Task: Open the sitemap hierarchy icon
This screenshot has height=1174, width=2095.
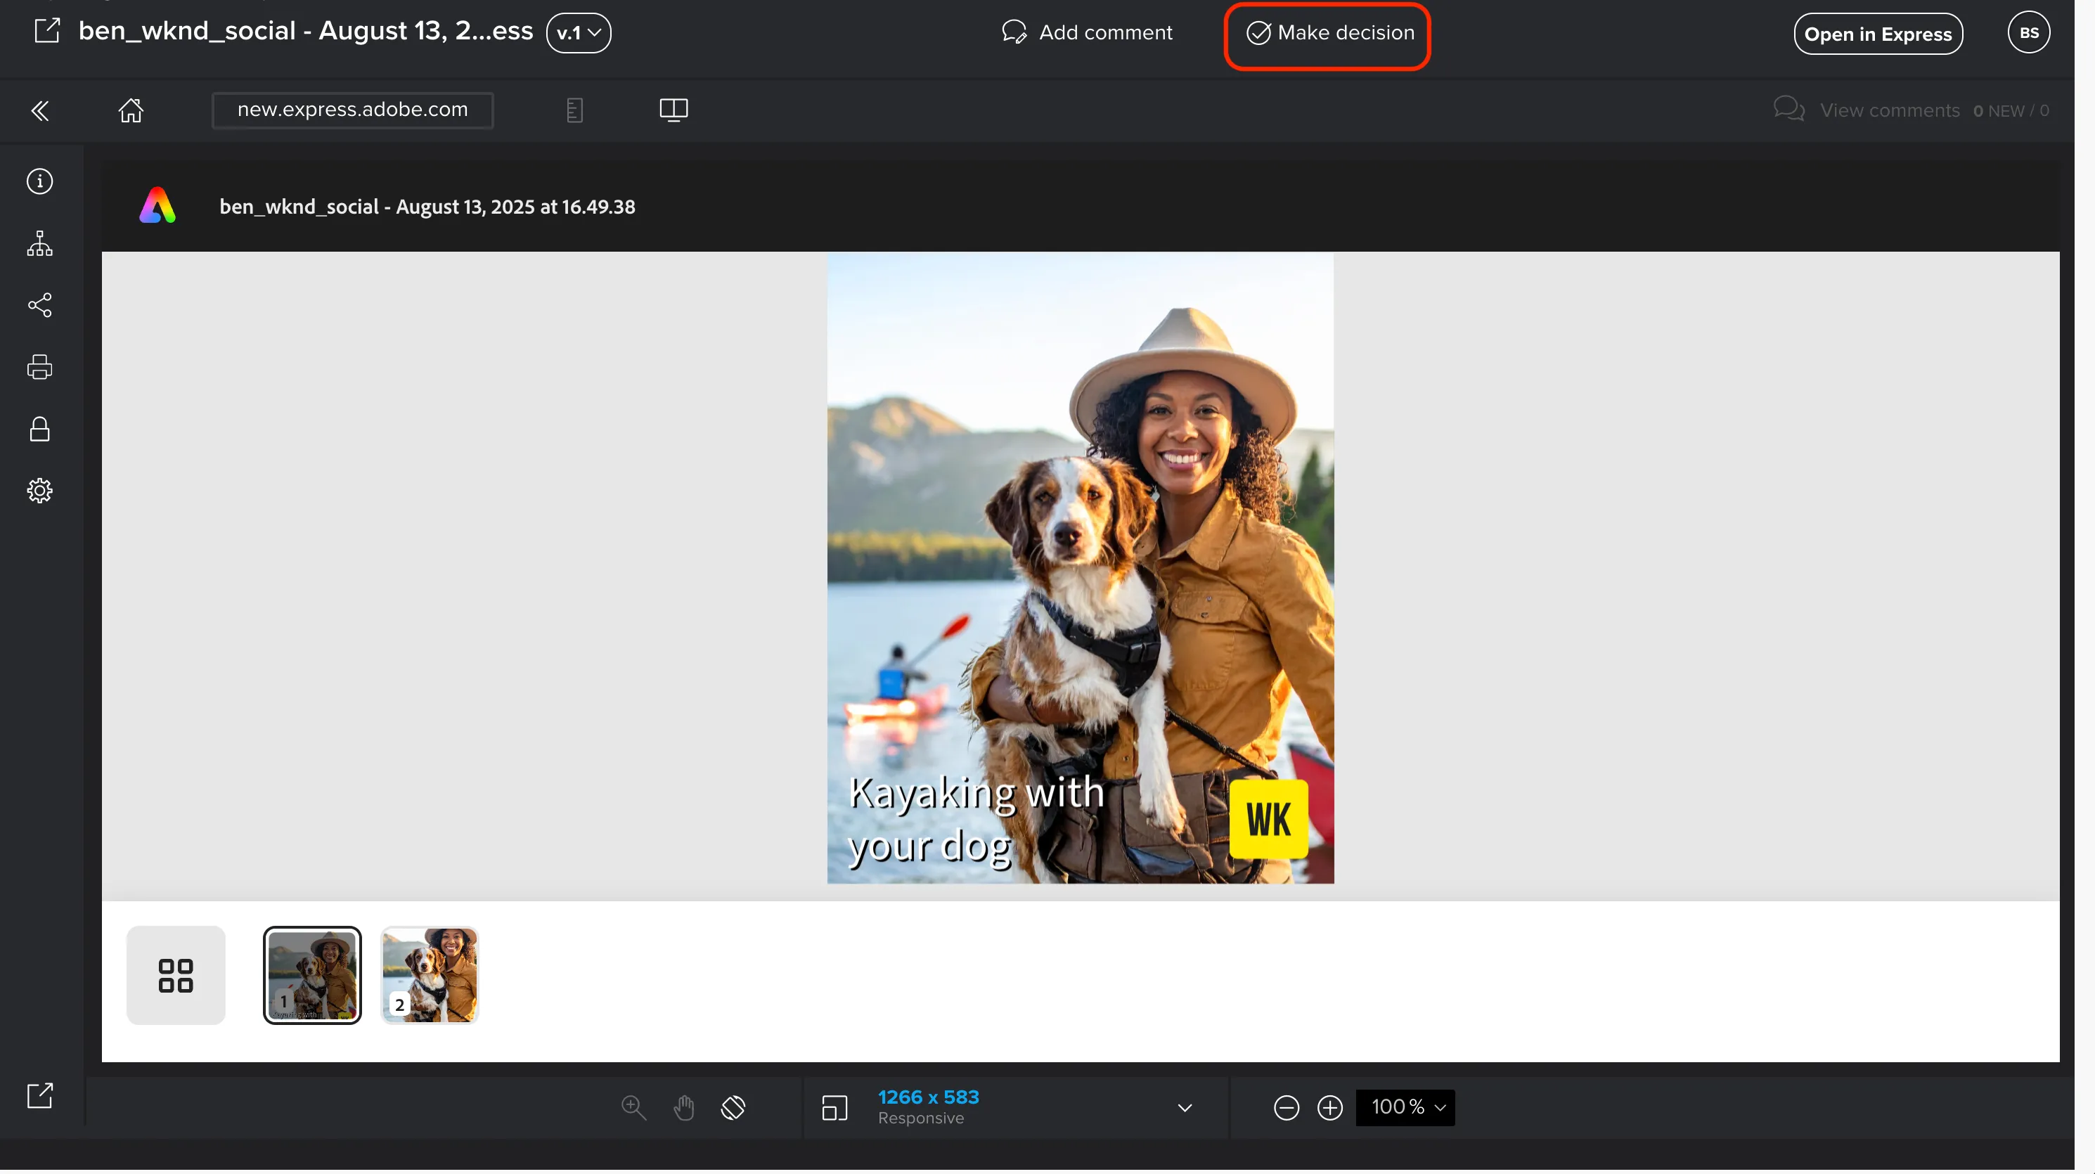Action: pyautogui.click(x=40, y=243)
